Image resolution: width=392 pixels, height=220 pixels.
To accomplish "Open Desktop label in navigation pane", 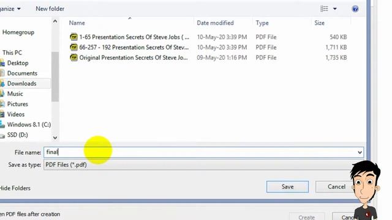I will (18, 63).
